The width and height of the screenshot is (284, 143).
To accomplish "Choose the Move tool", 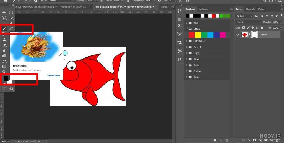I will tap(4, 12).
